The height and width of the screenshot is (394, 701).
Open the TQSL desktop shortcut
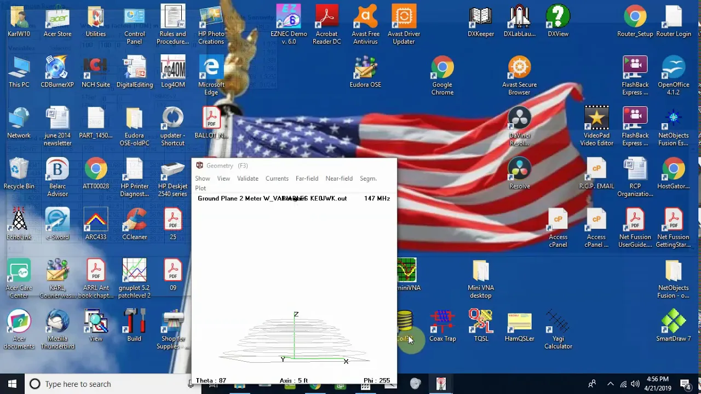[481, 326]
